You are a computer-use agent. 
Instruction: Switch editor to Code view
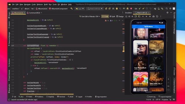[105, 16]
